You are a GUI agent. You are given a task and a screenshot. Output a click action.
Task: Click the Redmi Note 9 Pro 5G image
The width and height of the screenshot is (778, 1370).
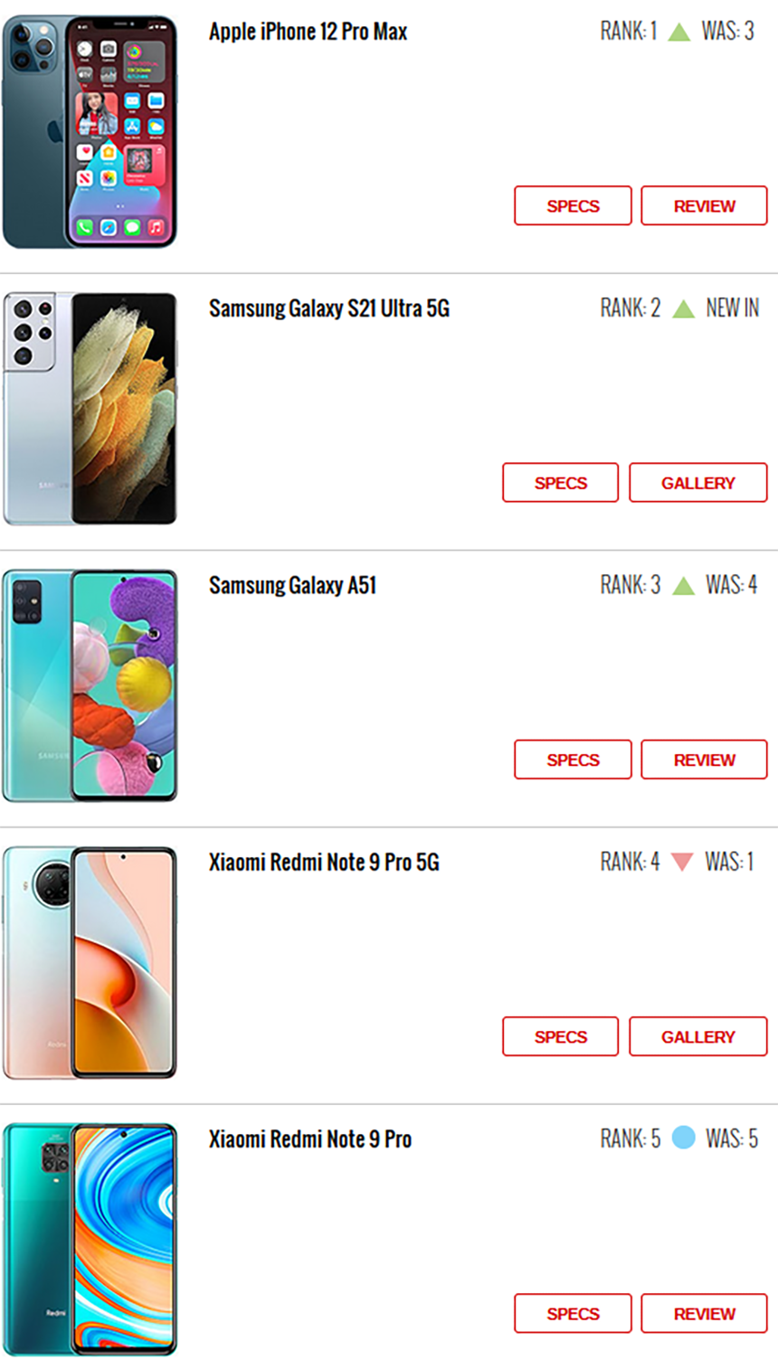[90, 962]
